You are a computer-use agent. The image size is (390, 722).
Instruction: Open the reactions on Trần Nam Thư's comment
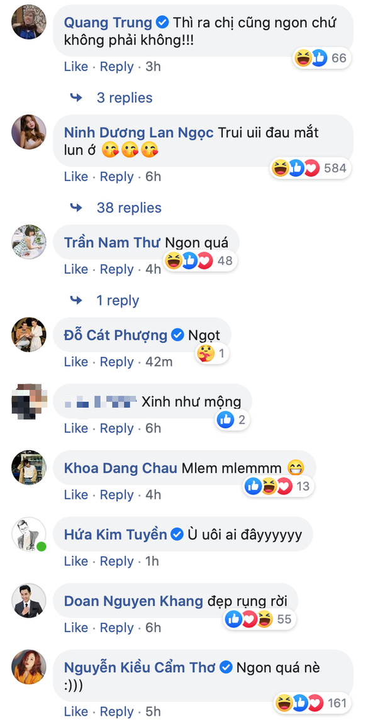tap(200, 261)
